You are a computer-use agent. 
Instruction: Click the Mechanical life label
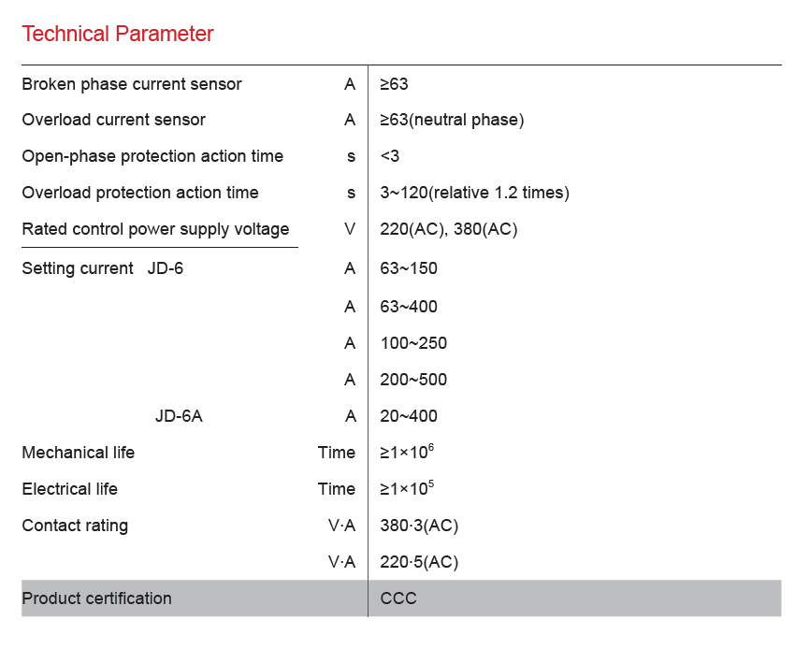79,453
